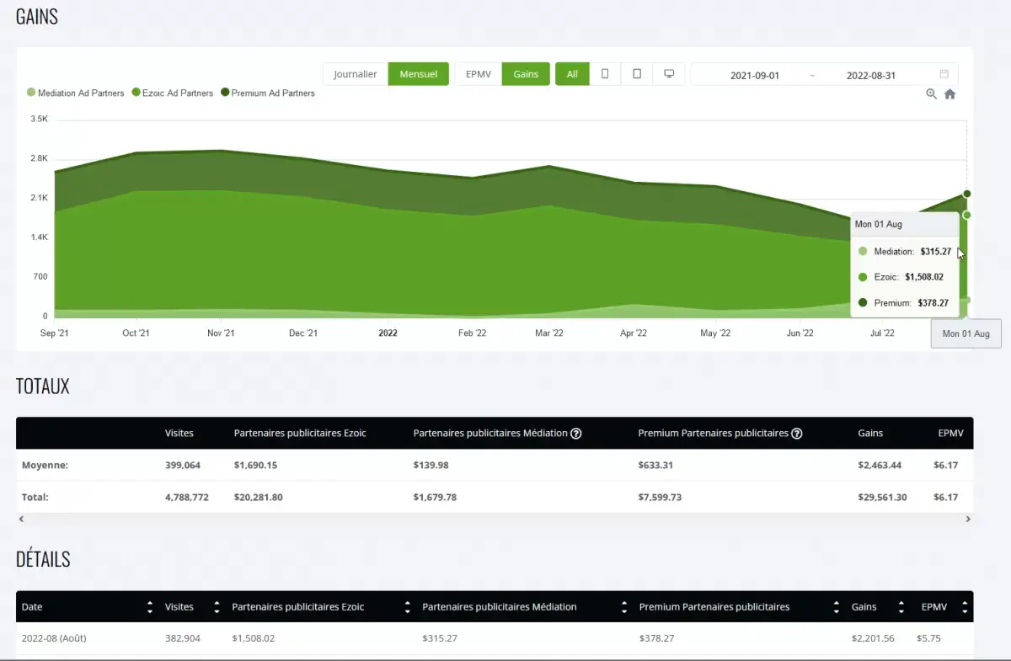Open the date range calendar icon

click(944, 74)
